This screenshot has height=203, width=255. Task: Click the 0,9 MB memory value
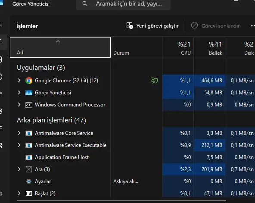tap(215, 105)
